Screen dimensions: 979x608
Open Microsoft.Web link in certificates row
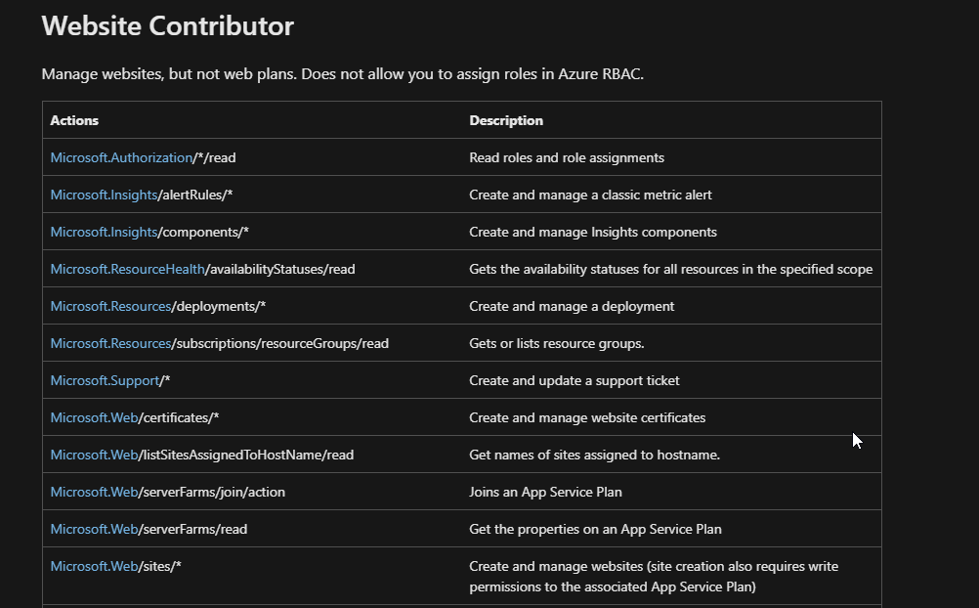(x=94, y=417)
